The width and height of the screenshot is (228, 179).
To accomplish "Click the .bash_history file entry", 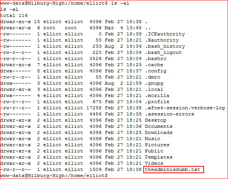I will click(165, 46).
